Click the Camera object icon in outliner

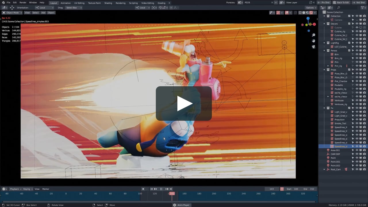(332, 20)
